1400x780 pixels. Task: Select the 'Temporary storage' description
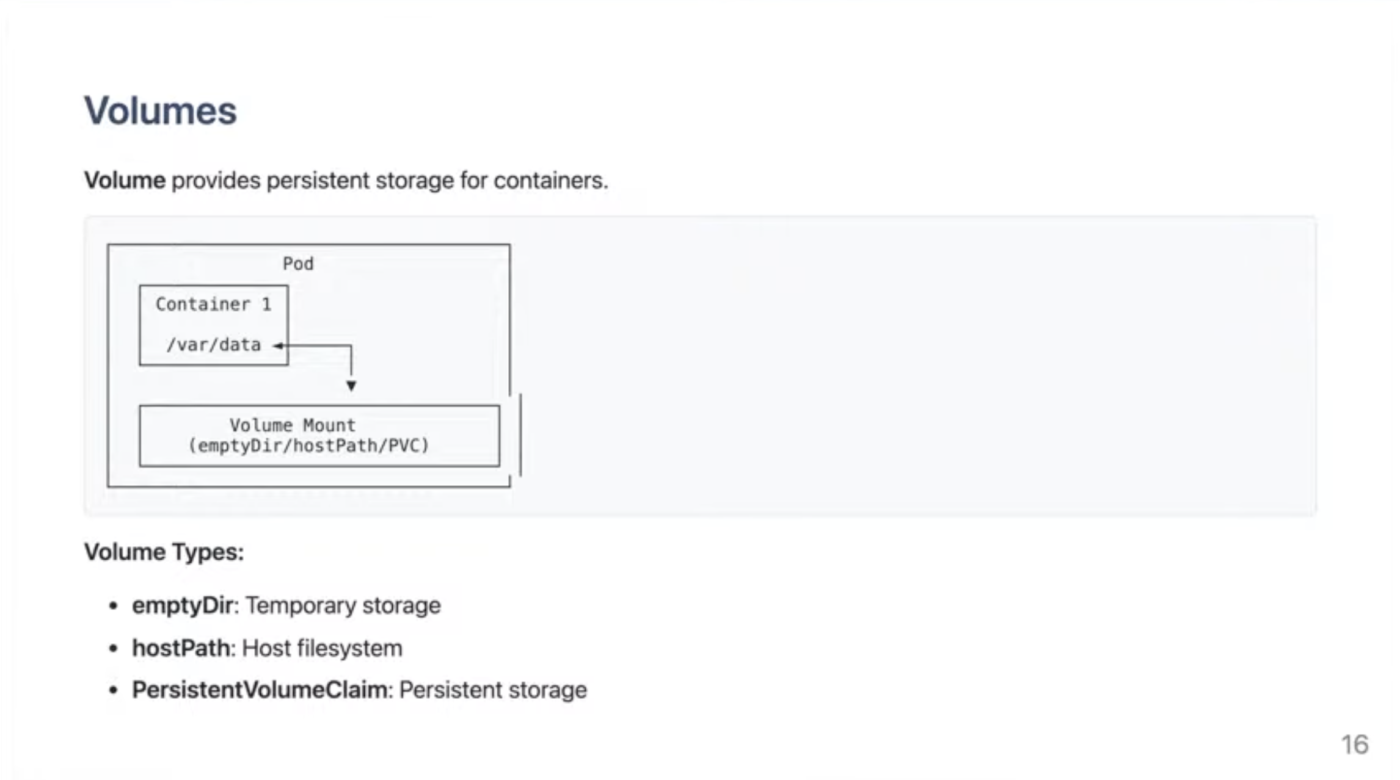coord(343,605)
